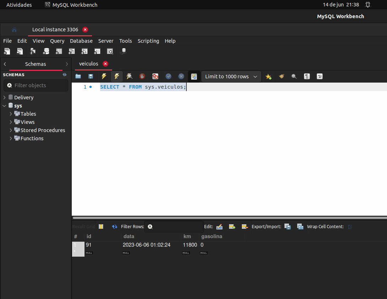Save snippet star icon
Viewport: 387px width, 299px height.
268,77
